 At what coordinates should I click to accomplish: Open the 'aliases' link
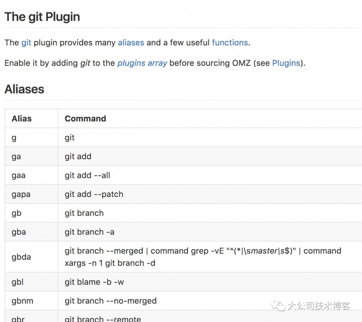point(131,43)
